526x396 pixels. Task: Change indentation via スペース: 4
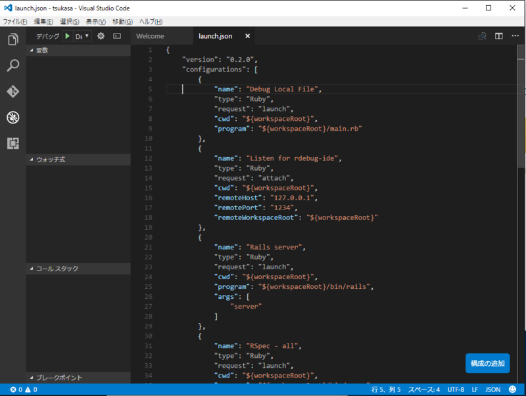(423, 389)
